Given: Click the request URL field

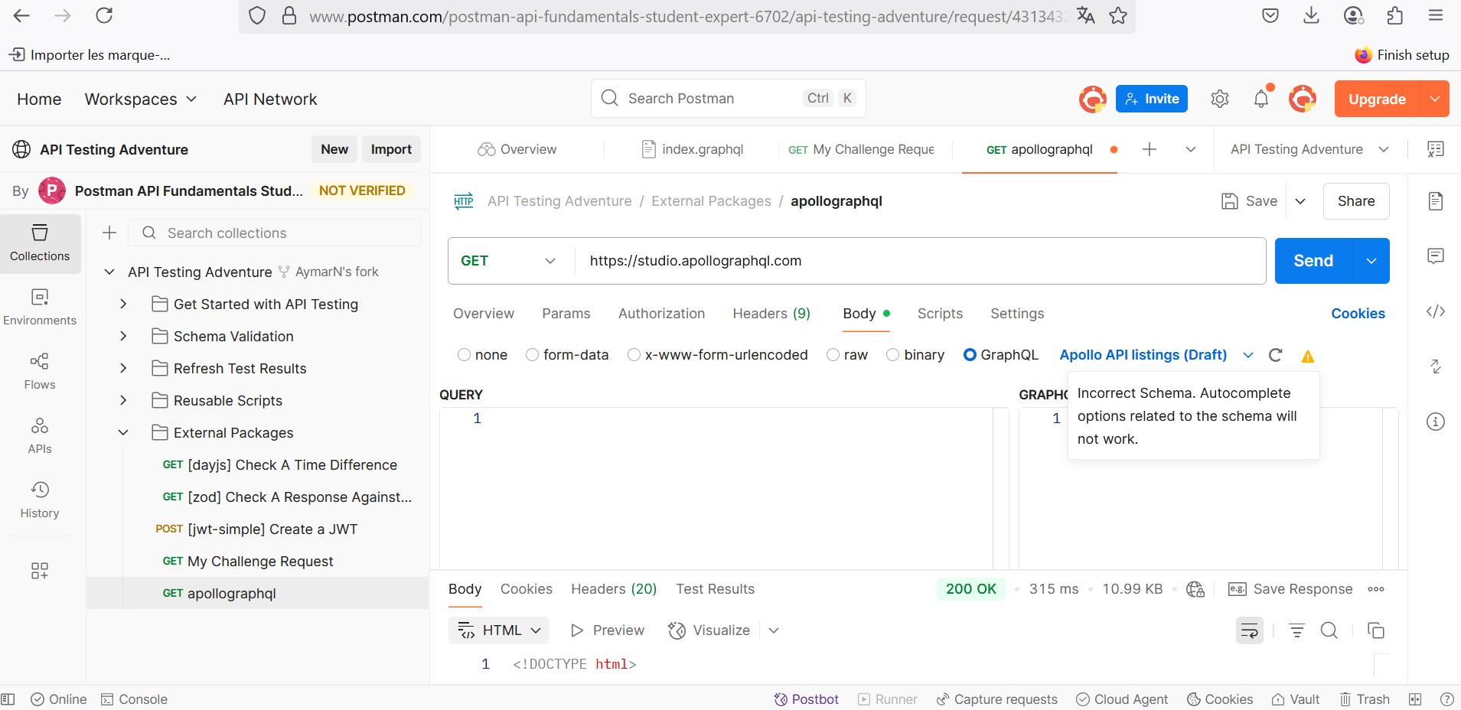Looking at the screenshot, I should tap(920, 261).
